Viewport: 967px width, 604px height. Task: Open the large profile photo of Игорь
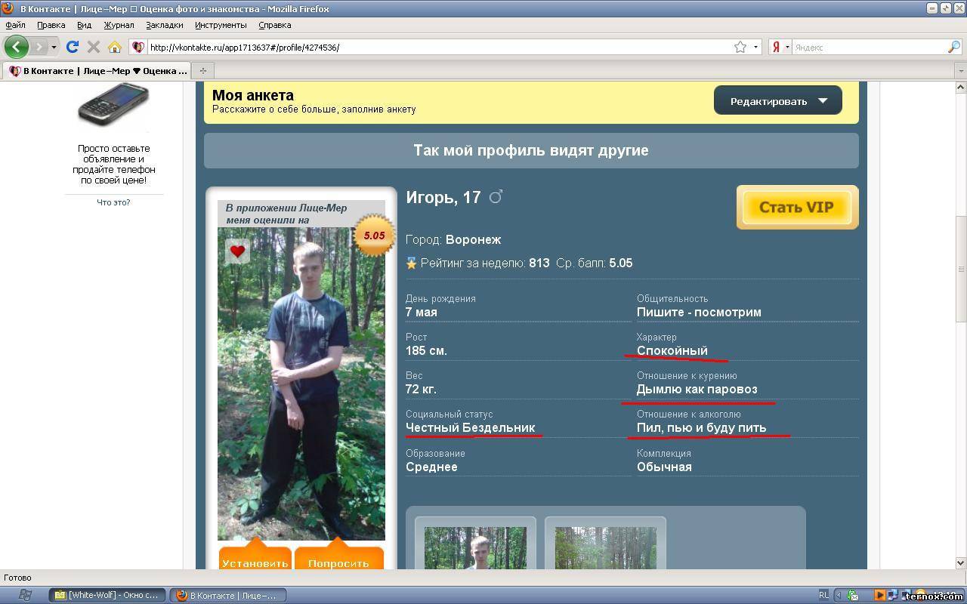[x=301, y=384]
